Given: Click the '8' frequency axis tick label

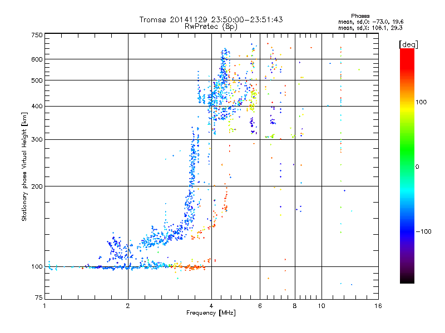Looking at the screenshot, I should tap(295, 306).
